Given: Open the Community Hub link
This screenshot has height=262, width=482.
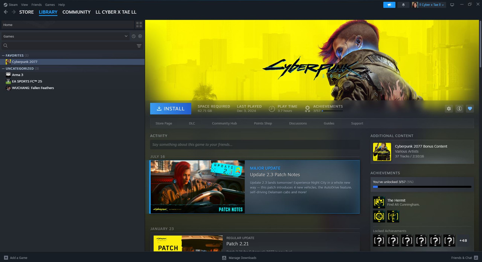Looking at the screenshot, I should 224,123.
